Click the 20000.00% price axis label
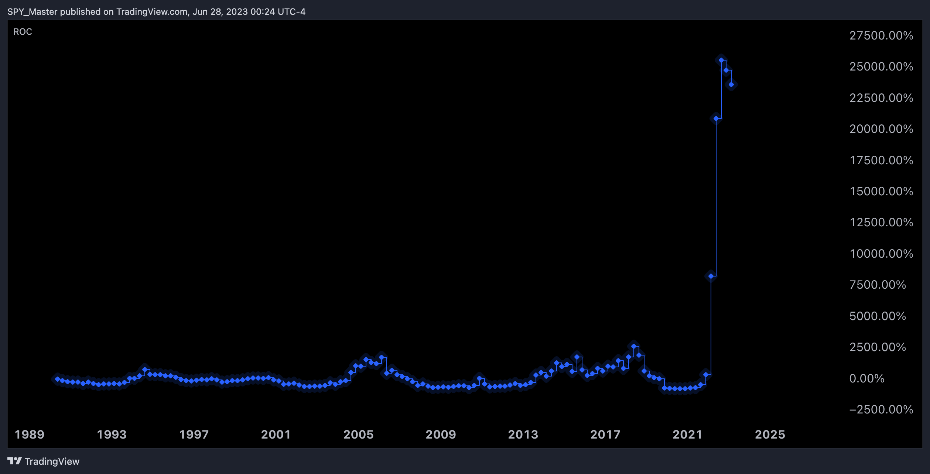930x474 pixels. 881,129
